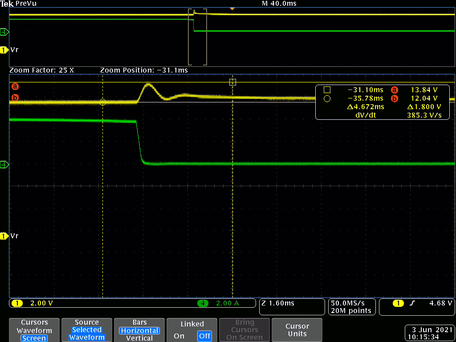
Task: Set Linked cursors to On
Action: coord(179,336)
